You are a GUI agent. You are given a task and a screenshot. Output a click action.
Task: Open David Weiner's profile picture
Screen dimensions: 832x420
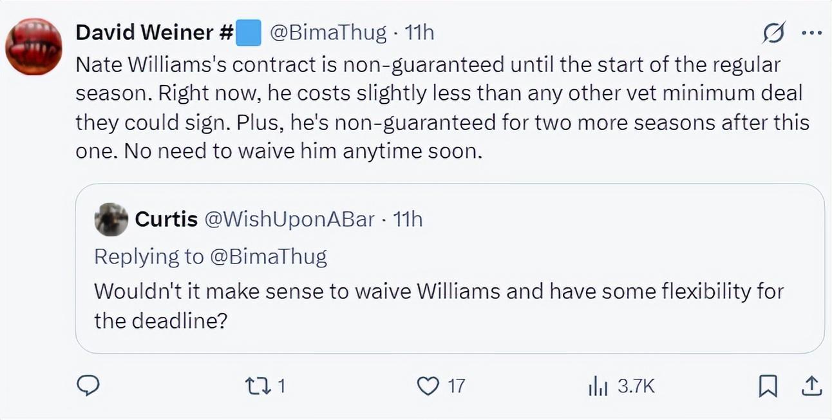(x=33, y=46)
